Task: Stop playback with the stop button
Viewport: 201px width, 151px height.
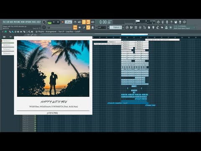Action: tap(58, 22)
